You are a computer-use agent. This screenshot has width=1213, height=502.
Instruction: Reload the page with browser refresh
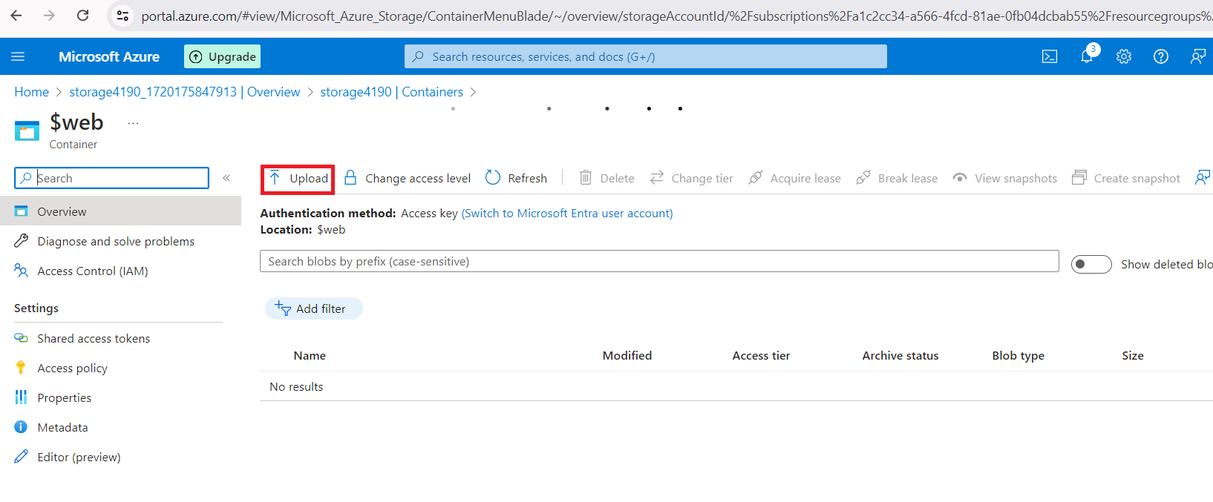(x=83, y=15)
